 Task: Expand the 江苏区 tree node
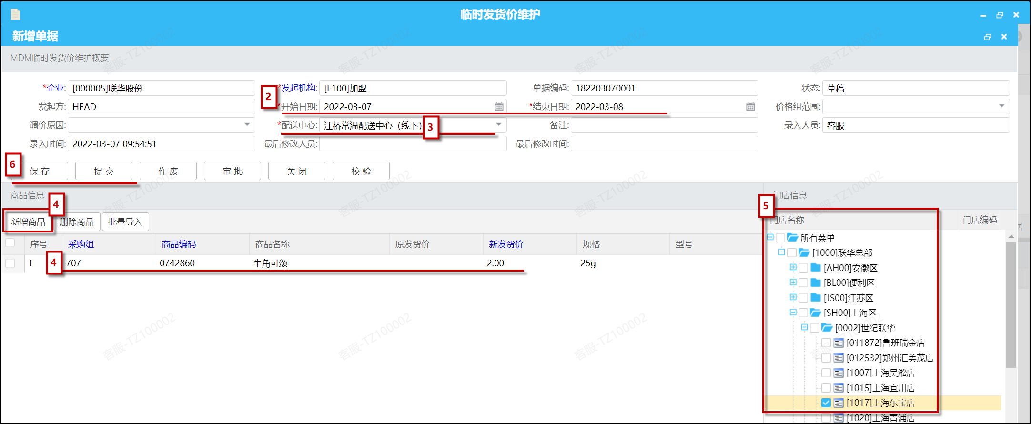coord(793,297)
